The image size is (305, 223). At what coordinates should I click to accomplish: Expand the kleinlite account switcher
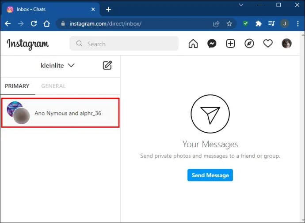pos(57,65)
